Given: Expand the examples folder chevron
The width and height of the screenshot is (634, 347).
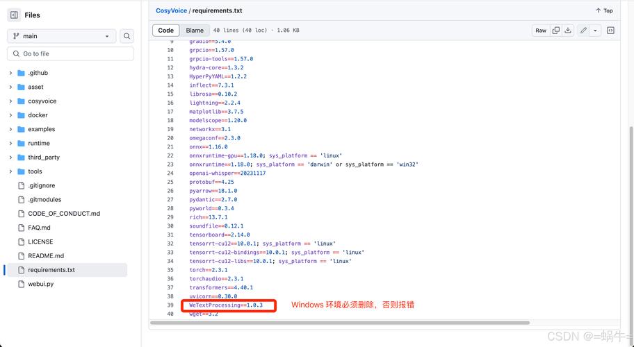Looking at the screenshot, I should [10, 129].
